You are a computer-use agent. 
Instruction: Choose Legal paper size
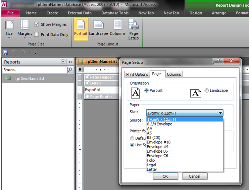(185, 165)
